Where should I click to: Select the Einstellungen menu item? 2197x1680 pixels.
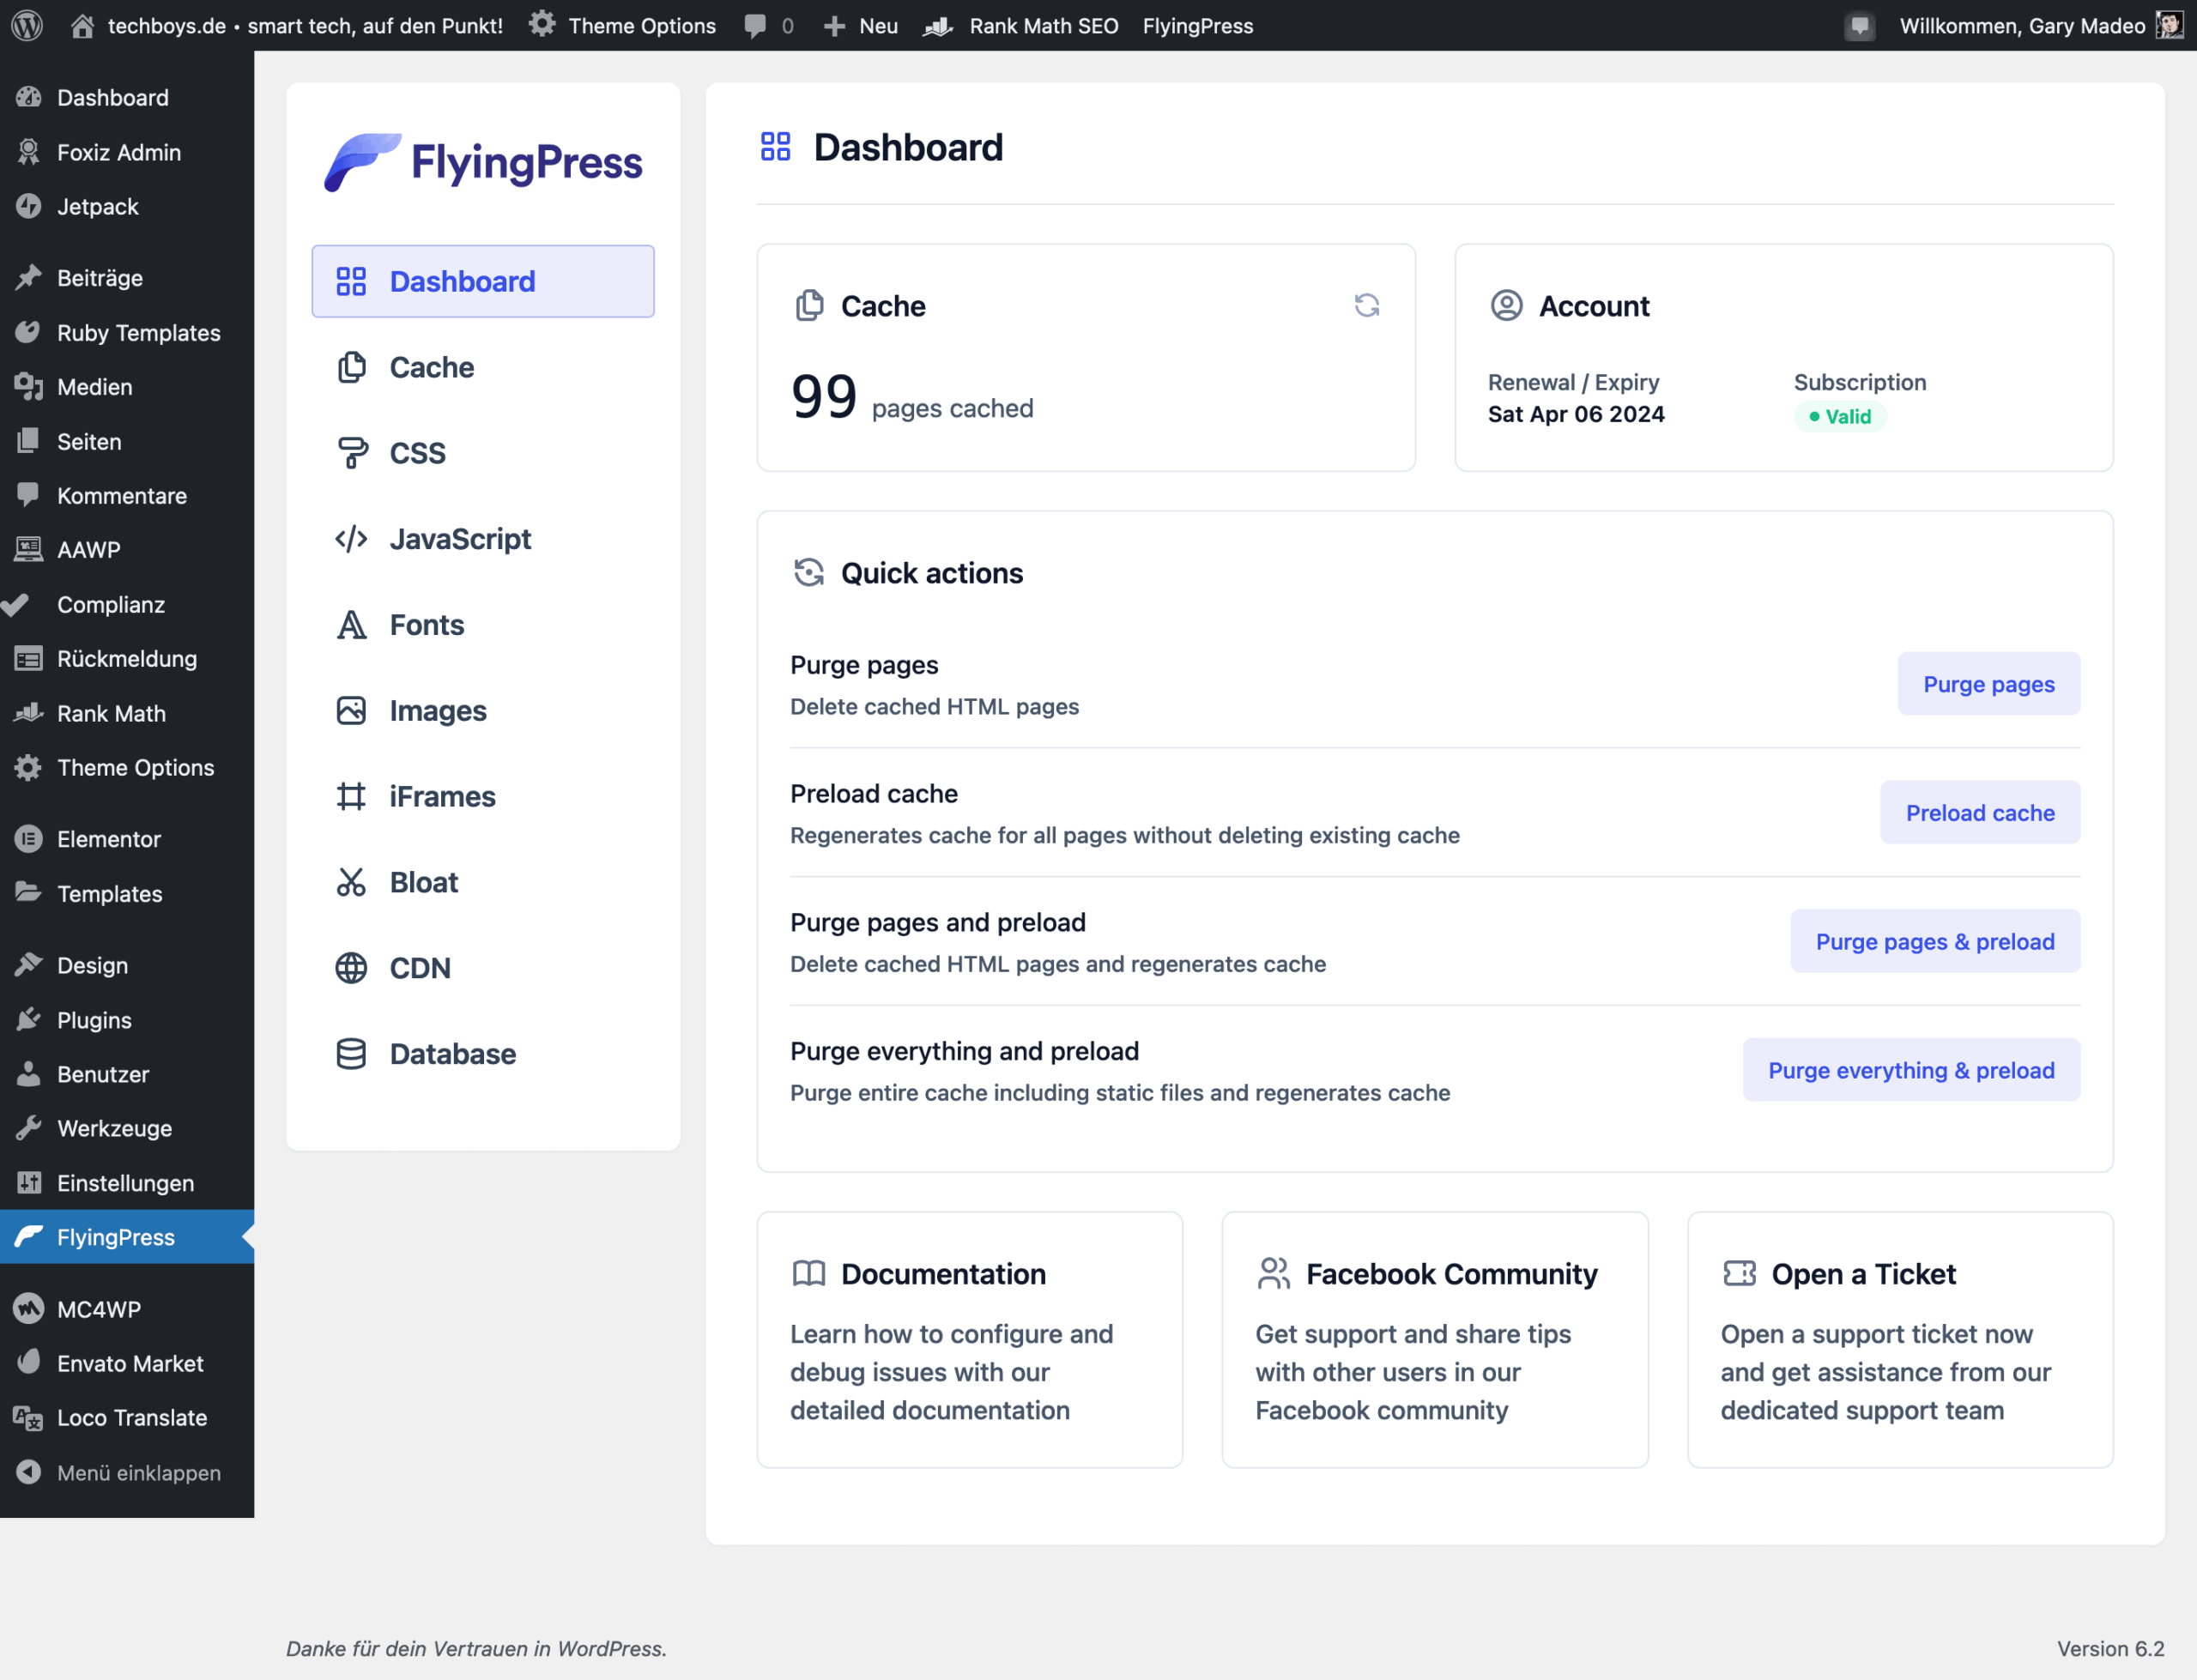[127, 1182]
